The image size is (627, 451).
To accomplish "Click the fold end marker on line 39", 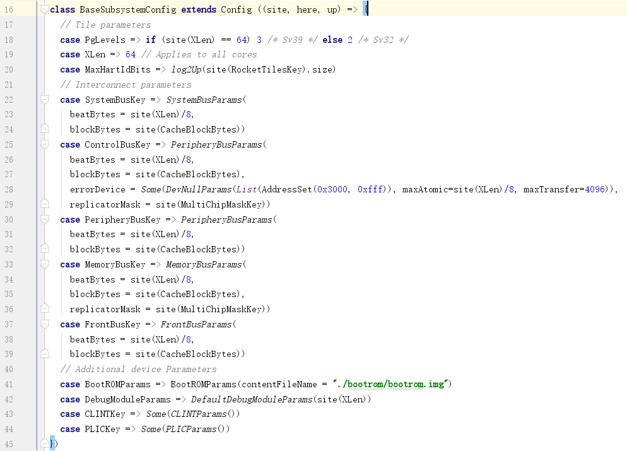I will [x=44, y=353].
